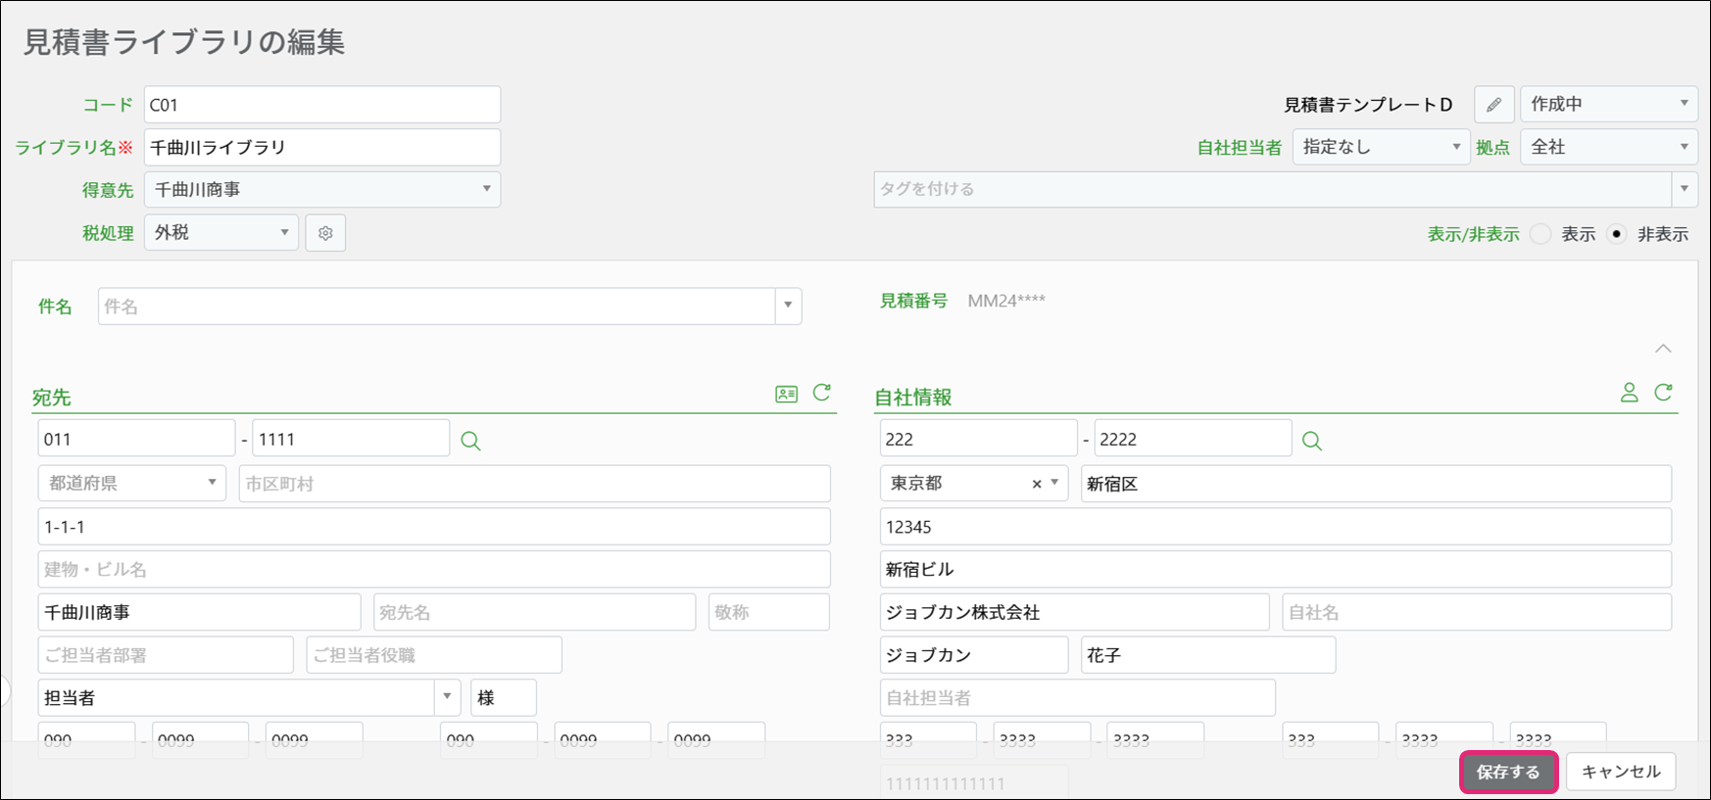Click the 保存する button
The width and height of the screenshot is (1711, 800).
click(x=1508, y=772)
